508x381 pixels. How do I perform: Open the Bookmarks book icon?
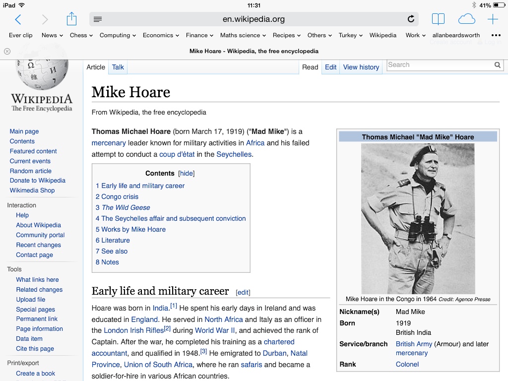(438, 19)
